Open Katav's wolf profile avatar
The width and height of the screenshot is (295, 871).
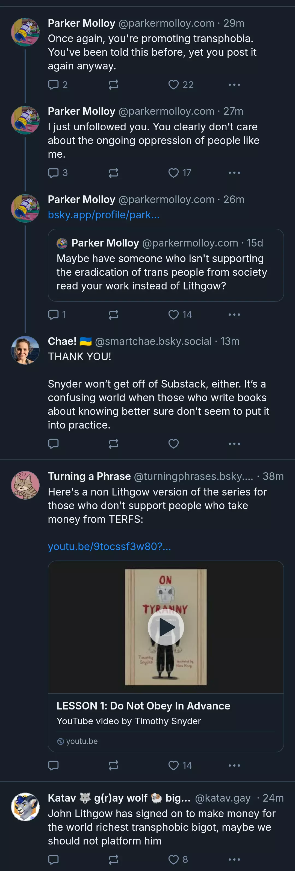25,807
